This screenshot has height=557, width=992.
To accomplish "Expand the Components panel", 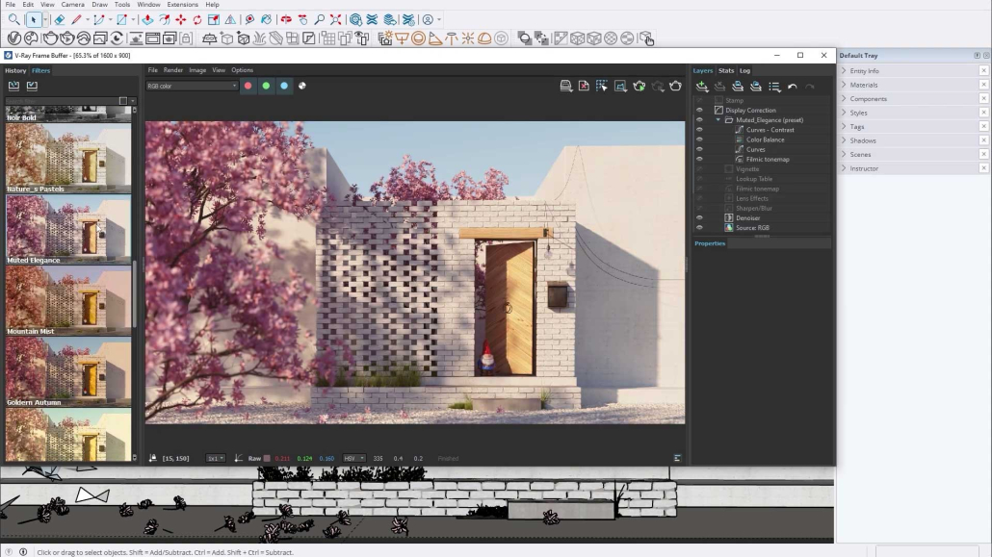I will [x=844, y=99].
